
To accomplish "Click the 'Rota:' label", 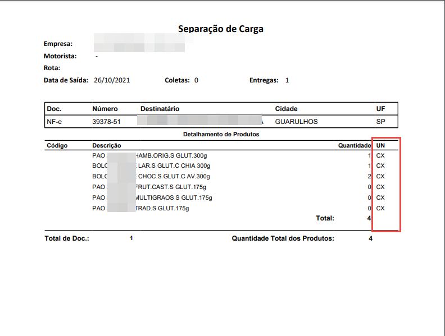I will [52, 68].
